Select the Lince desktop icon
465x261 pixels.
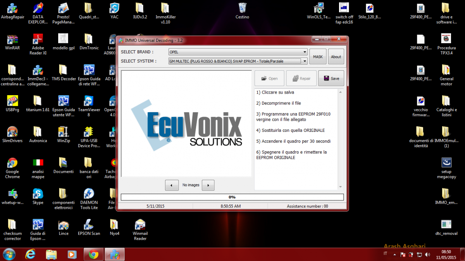coord(63,228)
